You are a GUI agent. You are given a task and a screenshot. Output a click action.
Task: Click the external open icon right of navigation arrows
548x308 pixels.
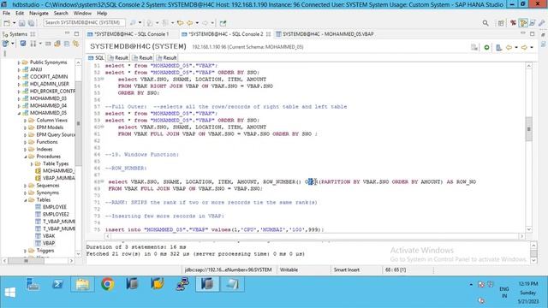click(223, 23)
